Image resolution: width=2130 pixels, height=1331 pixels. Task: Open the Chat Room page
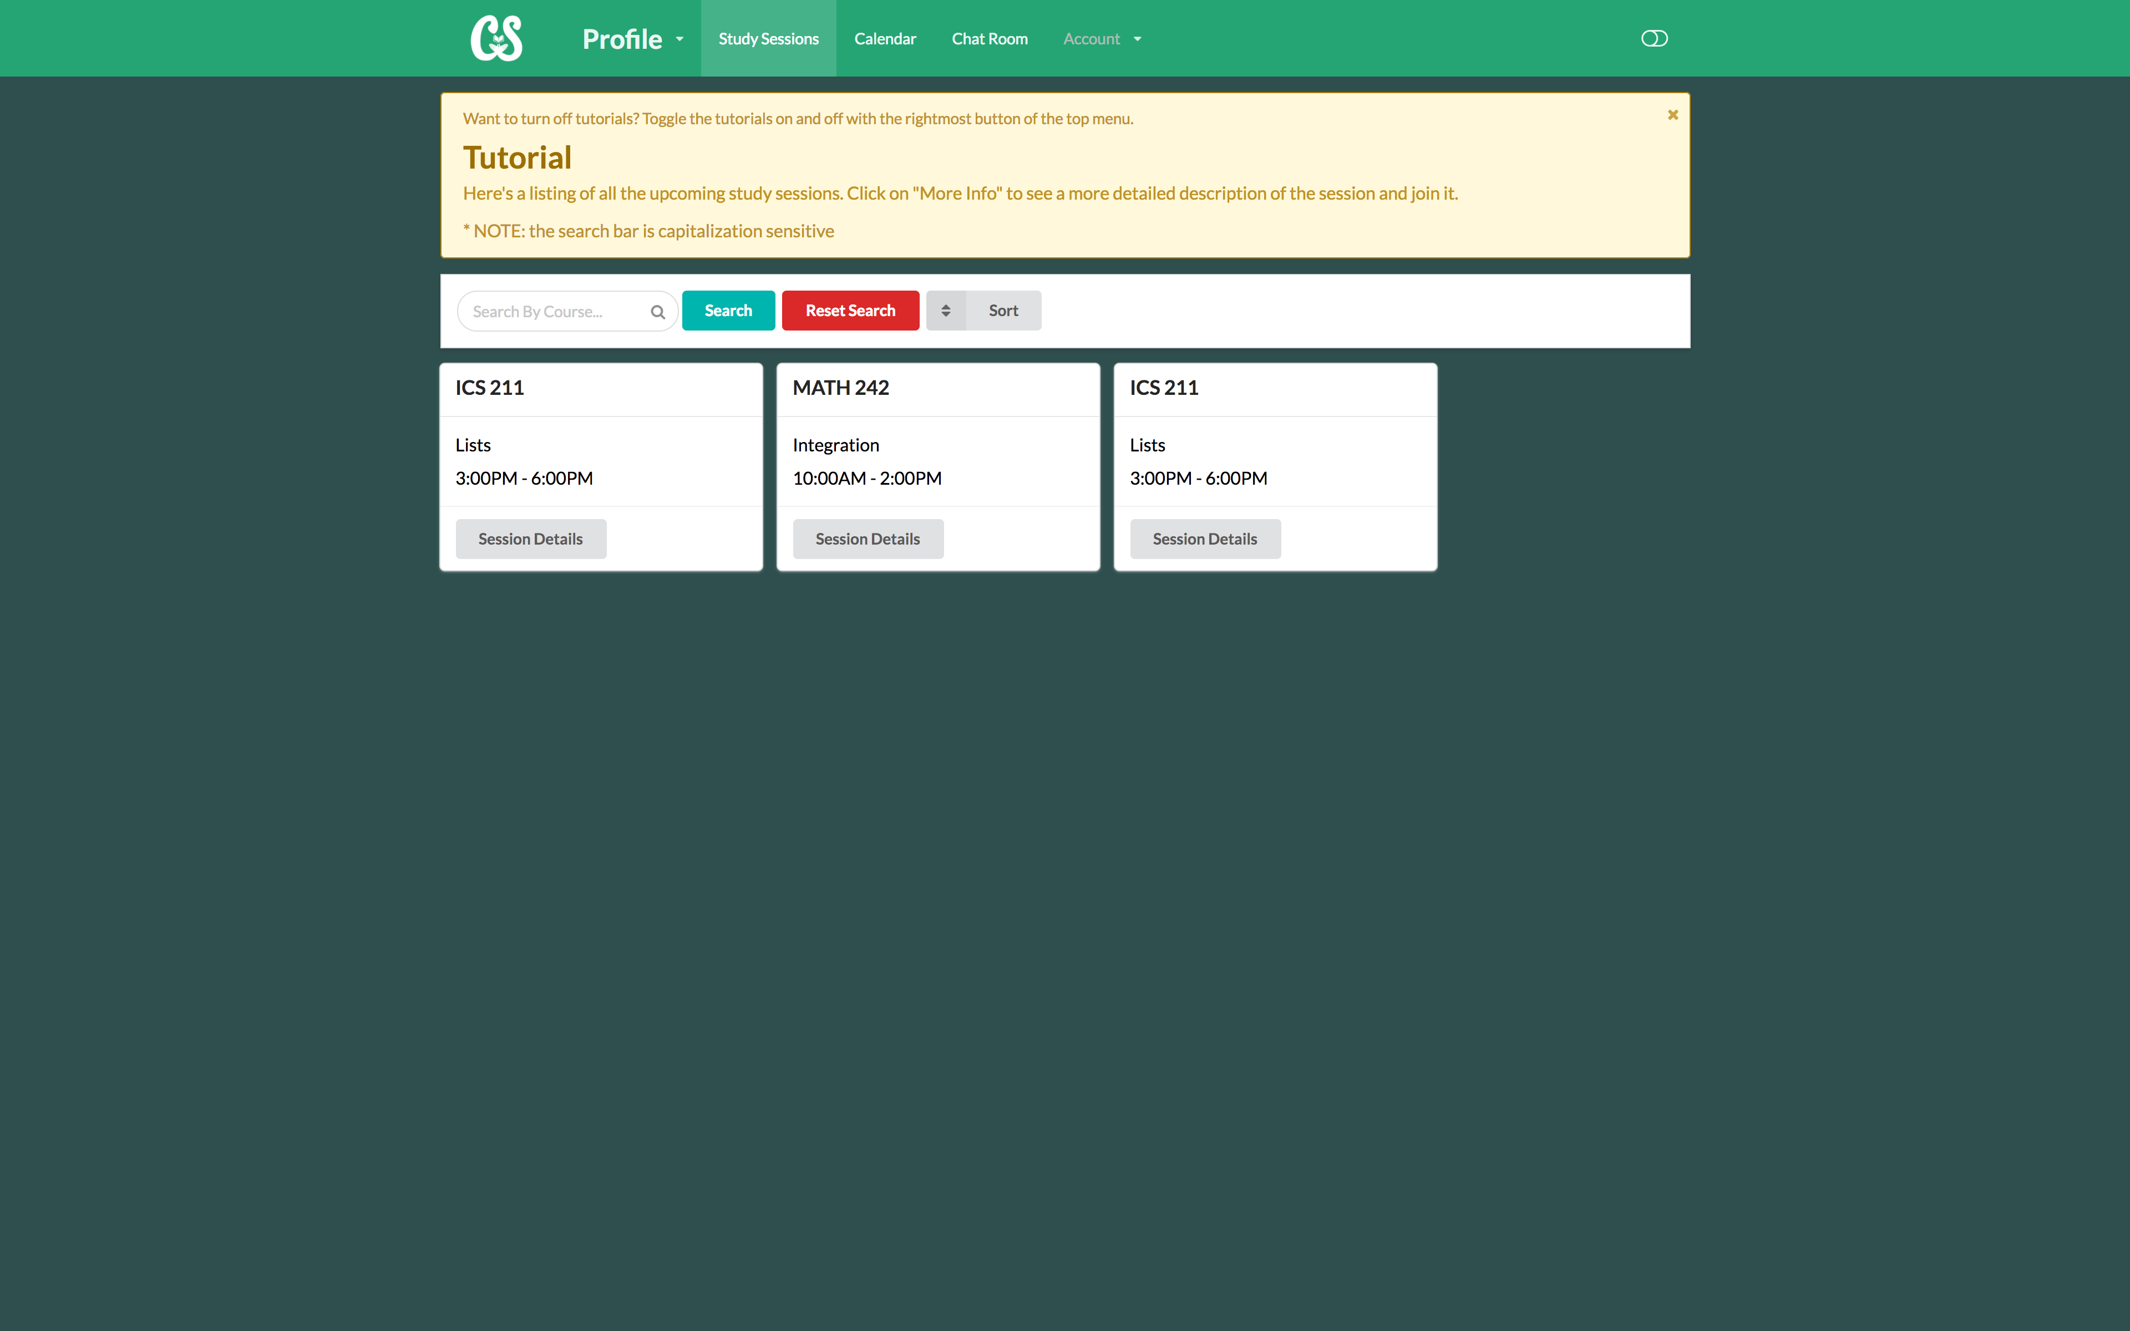coord(990,39)
